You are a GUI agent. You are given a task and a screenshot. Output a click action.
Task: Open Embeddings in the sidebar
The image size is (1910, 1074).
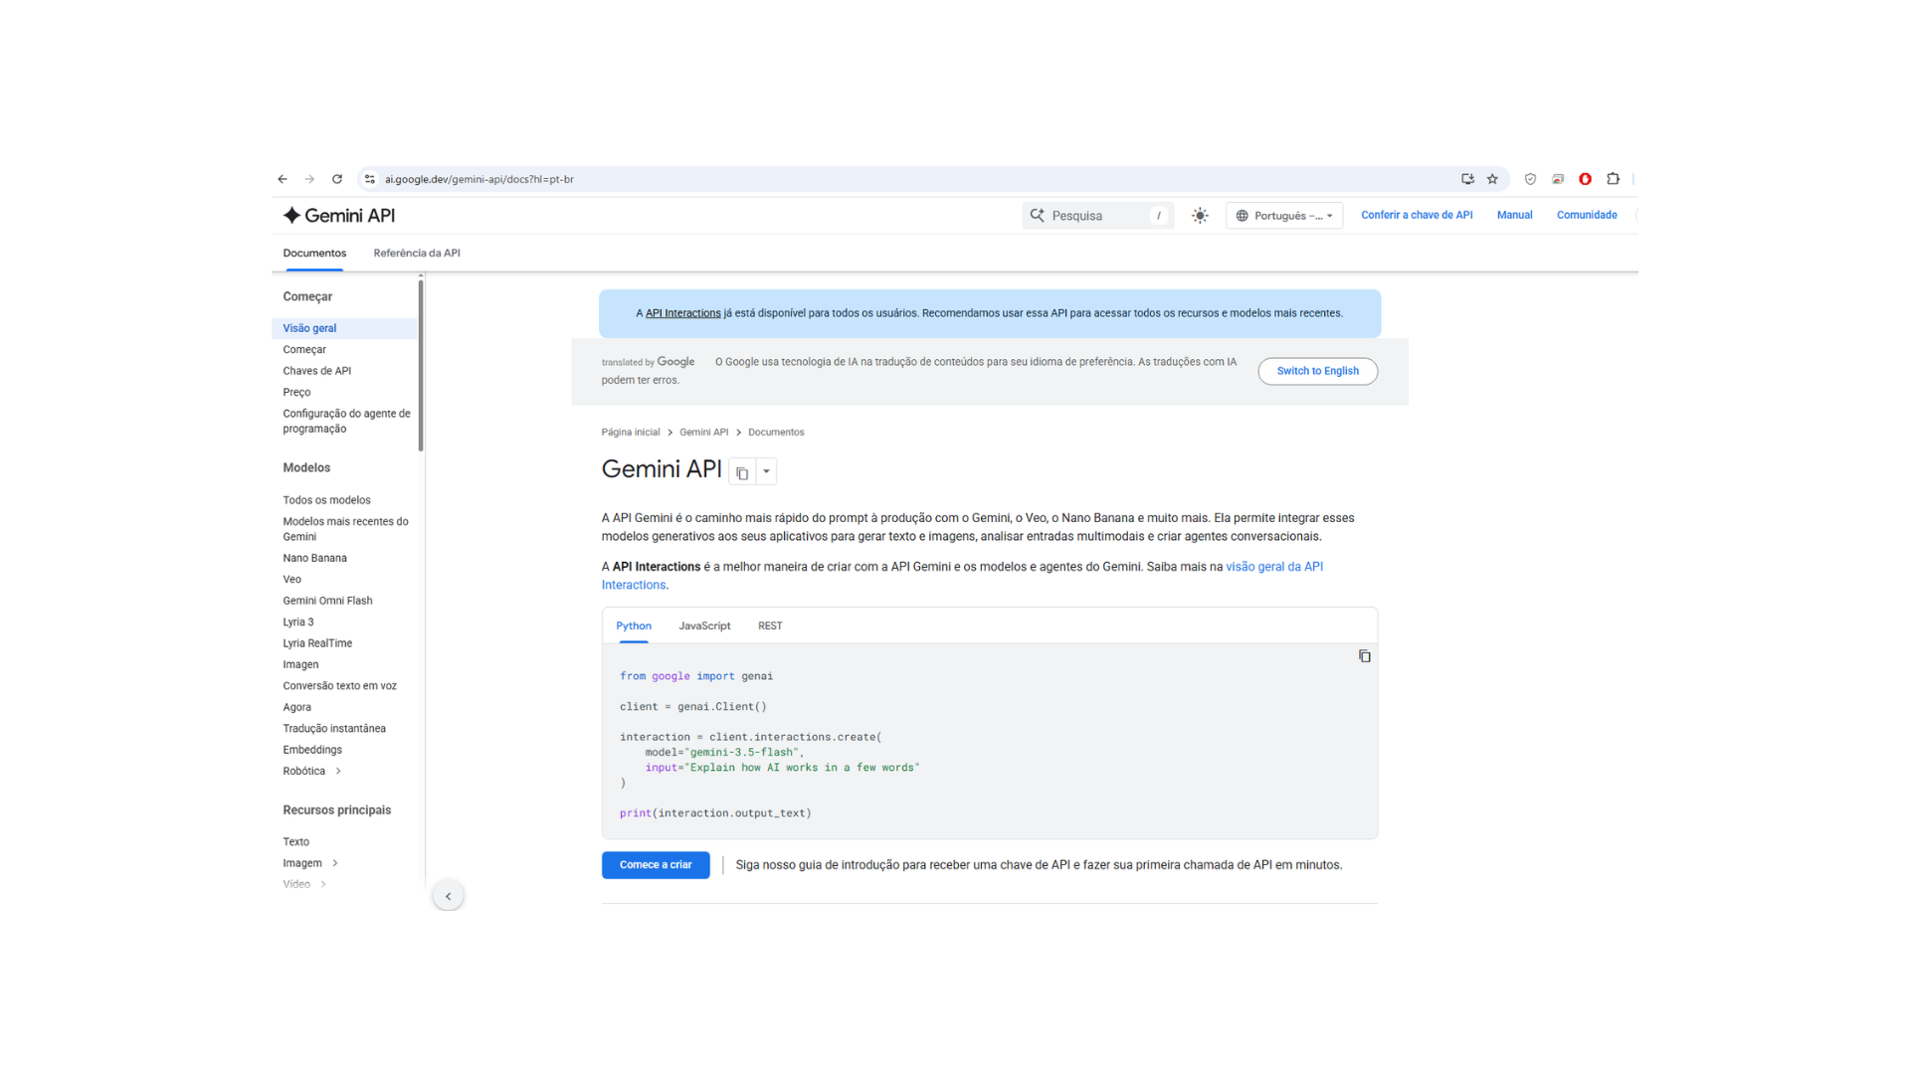(x=312, y=750)
